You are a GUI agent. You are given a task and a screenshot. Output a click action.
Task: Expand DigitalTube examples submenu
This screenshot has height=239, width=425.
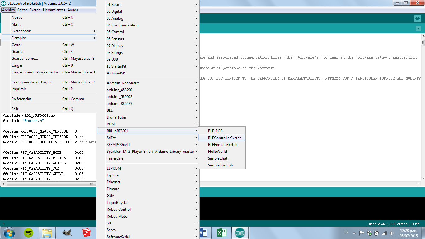[x=148, y=117]
